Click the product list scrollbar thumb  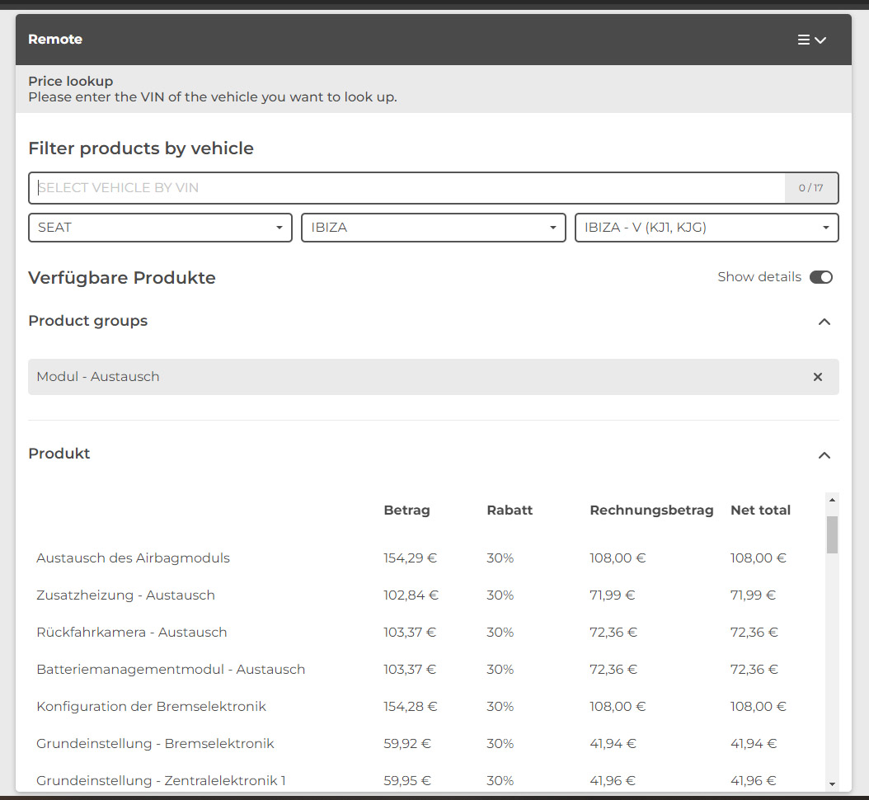coord(832,534)
